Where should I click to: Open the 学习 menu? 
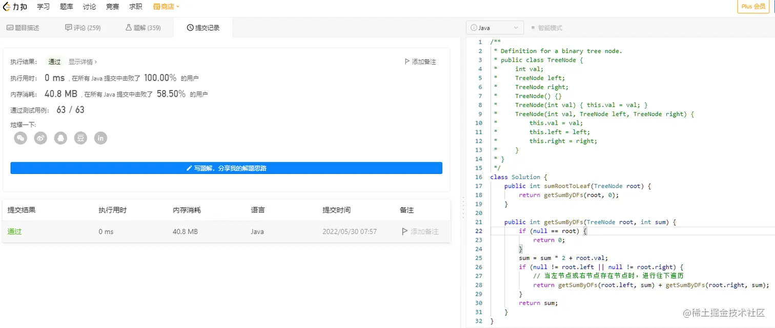coord(44,7)
